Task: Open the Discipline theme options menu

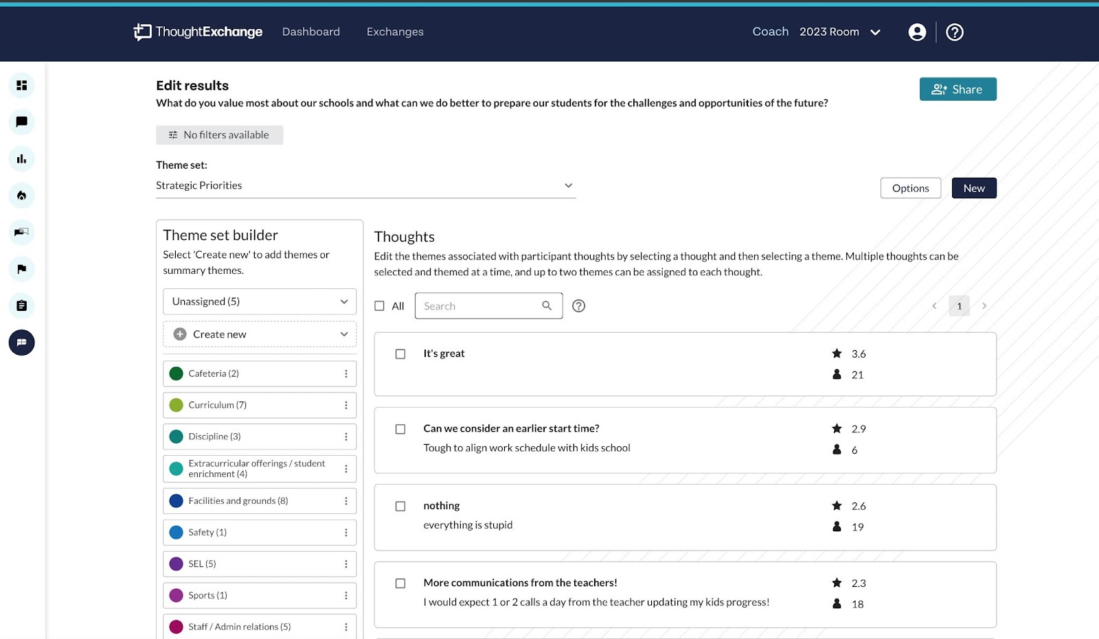Action: tap(346, 437)
